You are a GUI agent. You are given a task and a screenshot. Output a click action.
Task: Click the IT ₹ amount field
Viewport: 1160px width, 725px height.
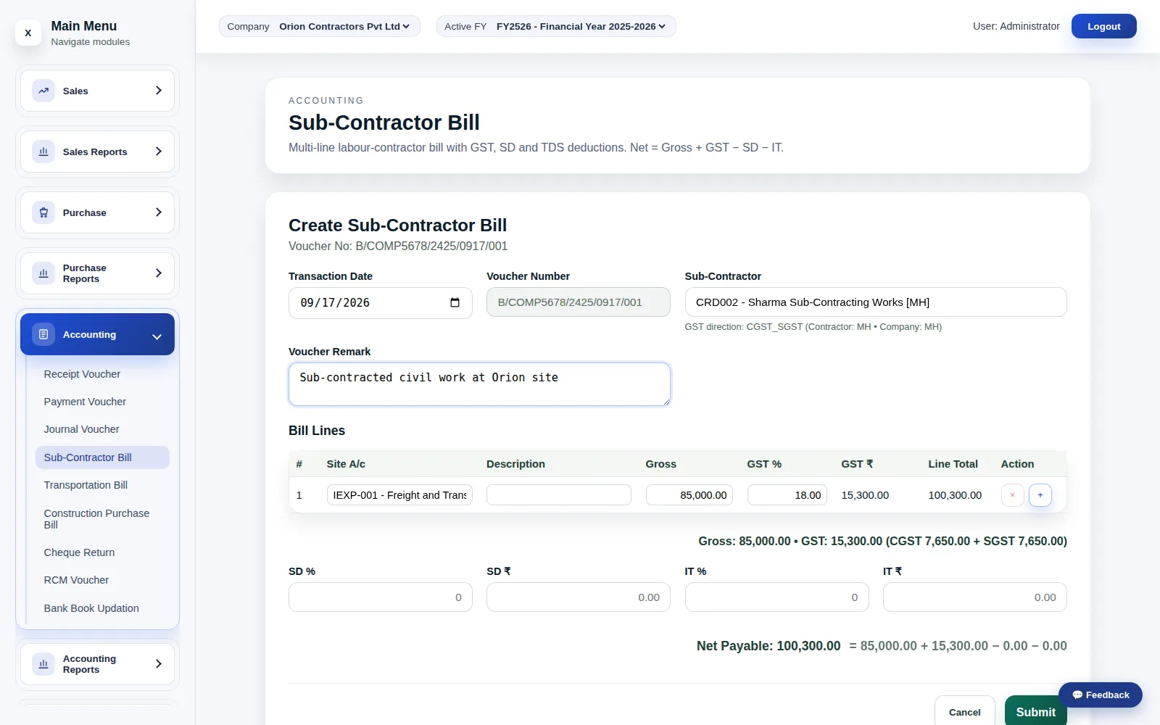(974, 597)
